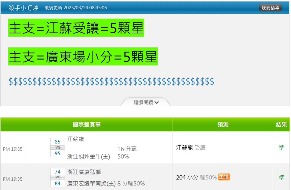Open the 殺手小叮噹 author title
The image size is (291, 190).
tap(23, 8)
